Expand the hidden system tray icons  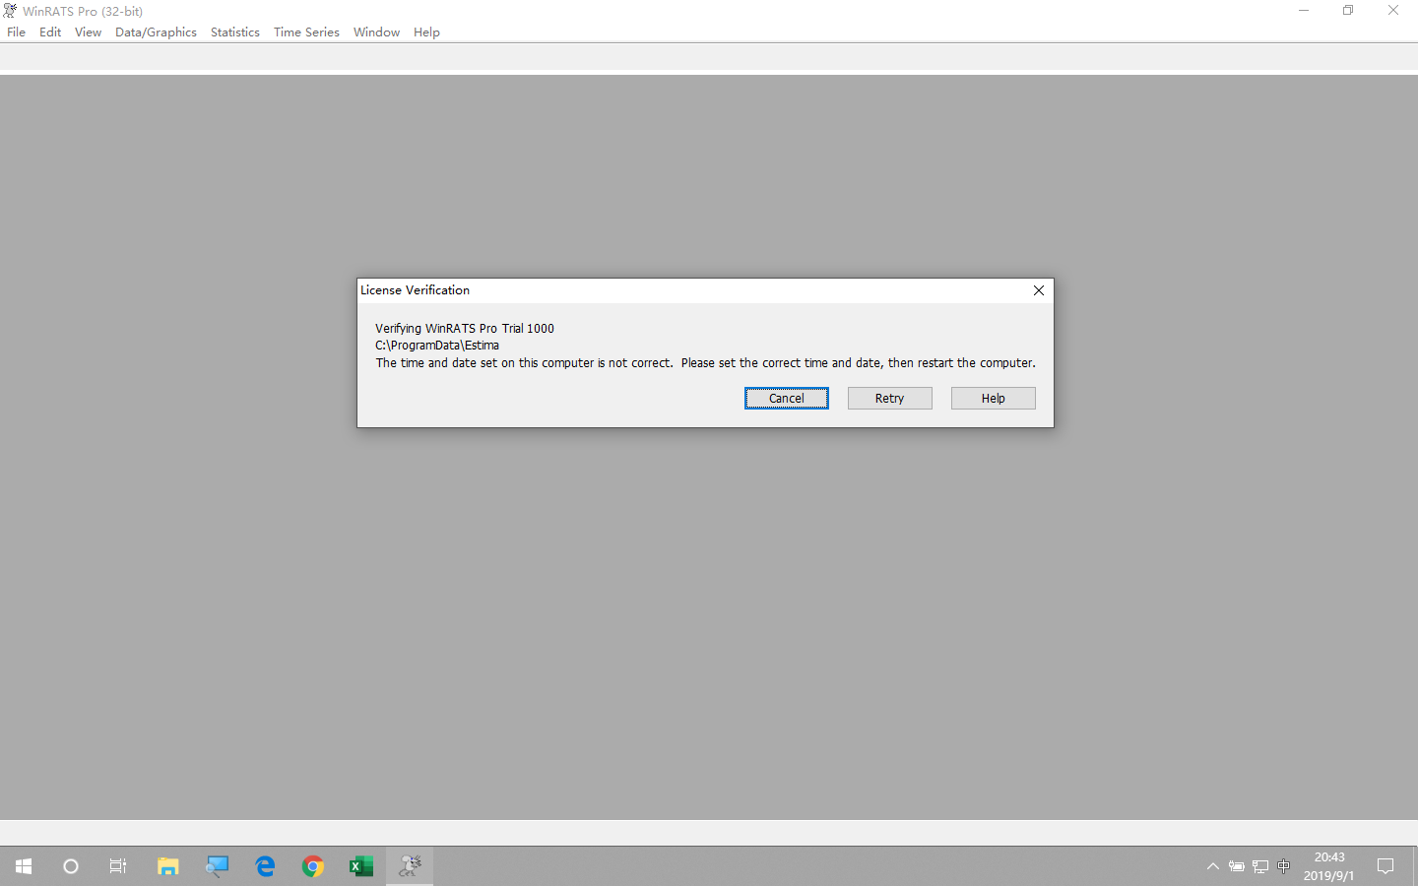[x=1213, y=866]
